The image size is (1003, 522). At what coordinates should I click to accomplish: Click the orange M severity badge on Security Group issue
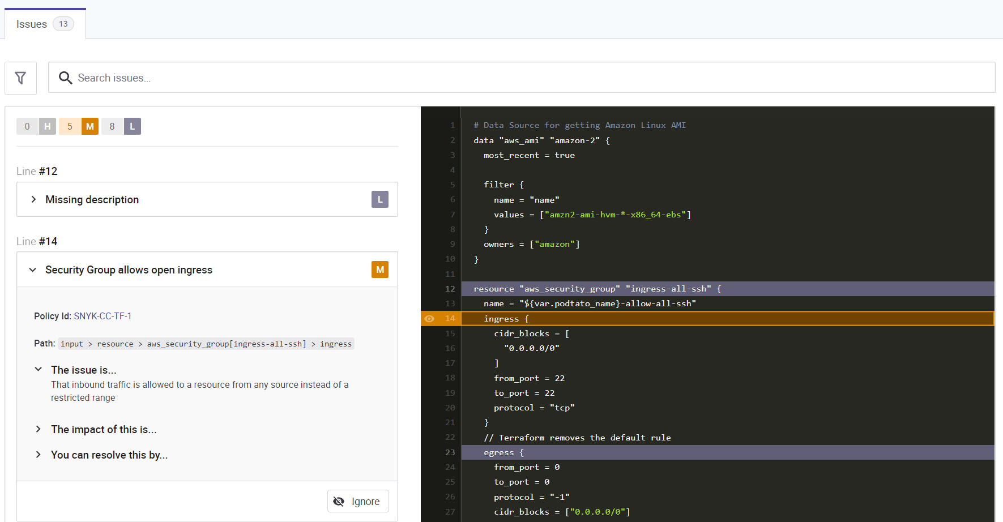click(379, 269)
